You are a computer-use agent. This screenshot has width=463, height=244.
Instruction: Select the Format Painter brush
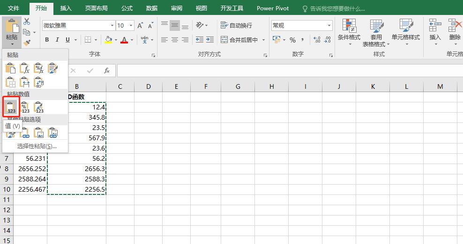pyautogui.click(x=27, y=43)
